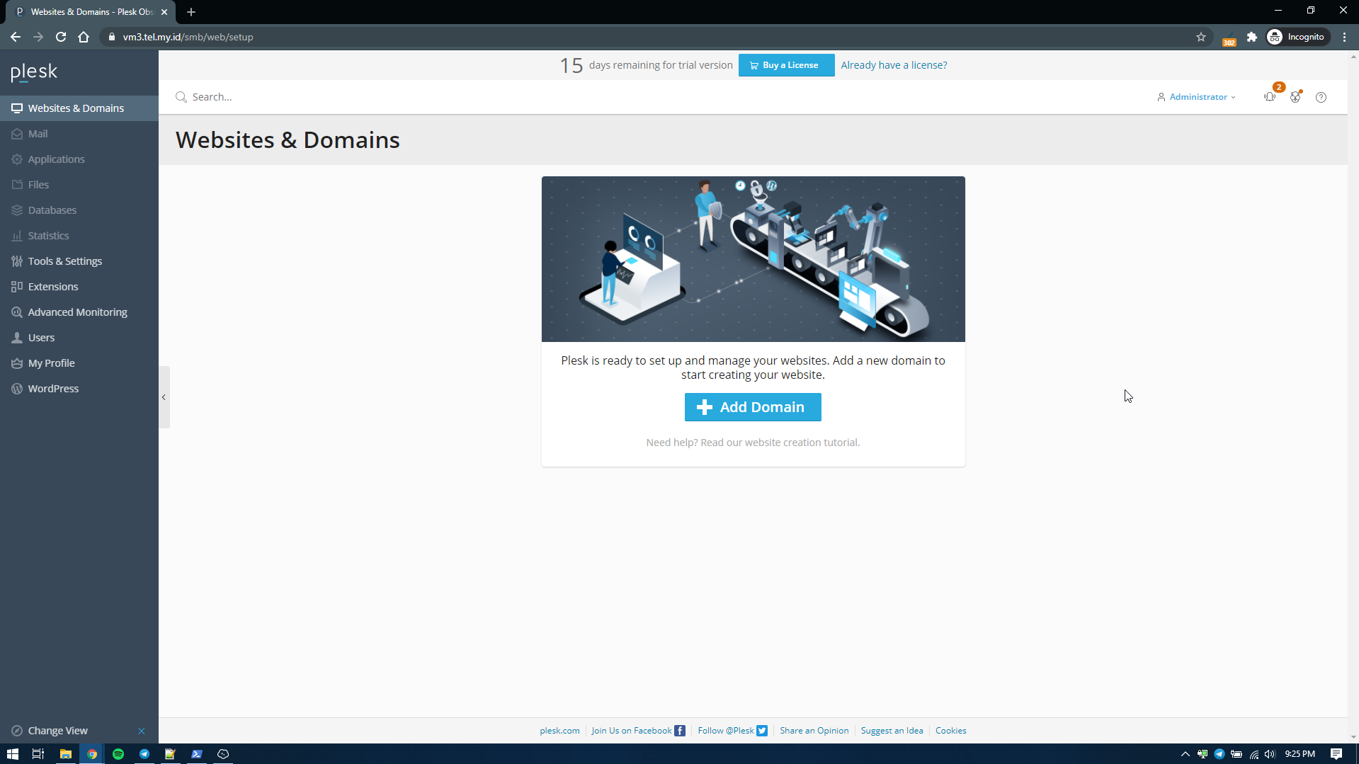
Task: Open WordPress section in sidebar
Action: tap(53, 389)
